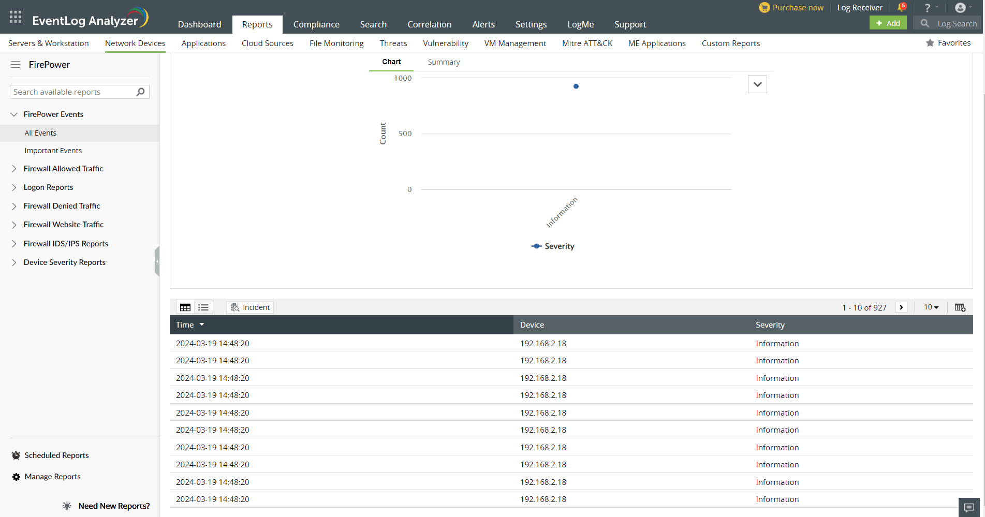Click the Log Search magnifier icon
Screen dimensions: 985x517
[924, 23]
